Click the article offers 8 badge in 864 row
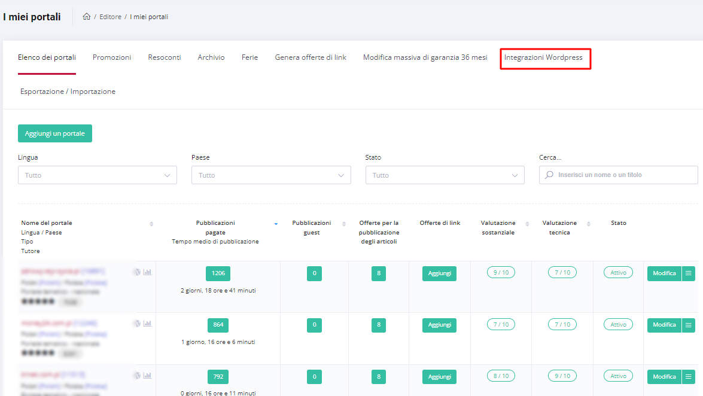Screen dimensions: 703x396 click(x=379, y=325)
